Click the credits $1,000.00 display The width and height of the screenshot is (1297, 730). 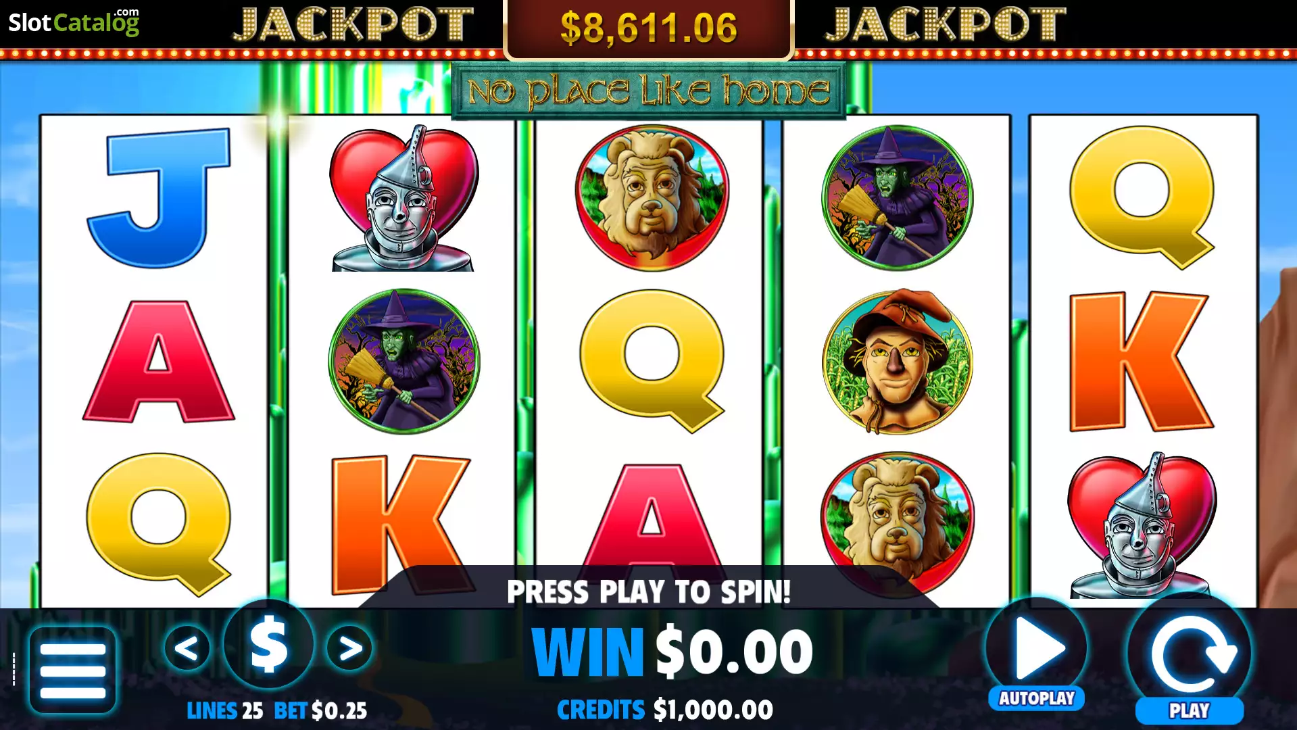click(x=665, y=710)
